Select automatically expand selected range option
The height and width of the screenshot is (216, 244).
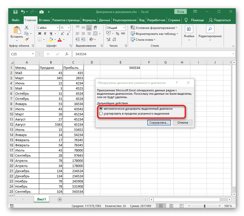101,109
